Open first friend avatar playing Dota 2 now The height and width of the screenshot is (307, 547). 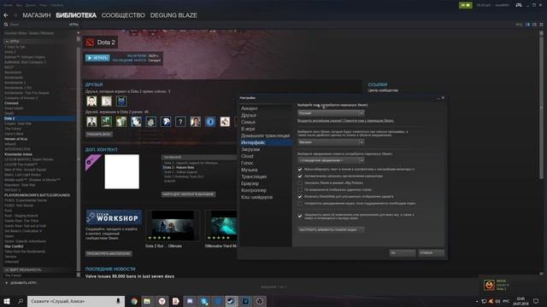(x=91, y=101)
